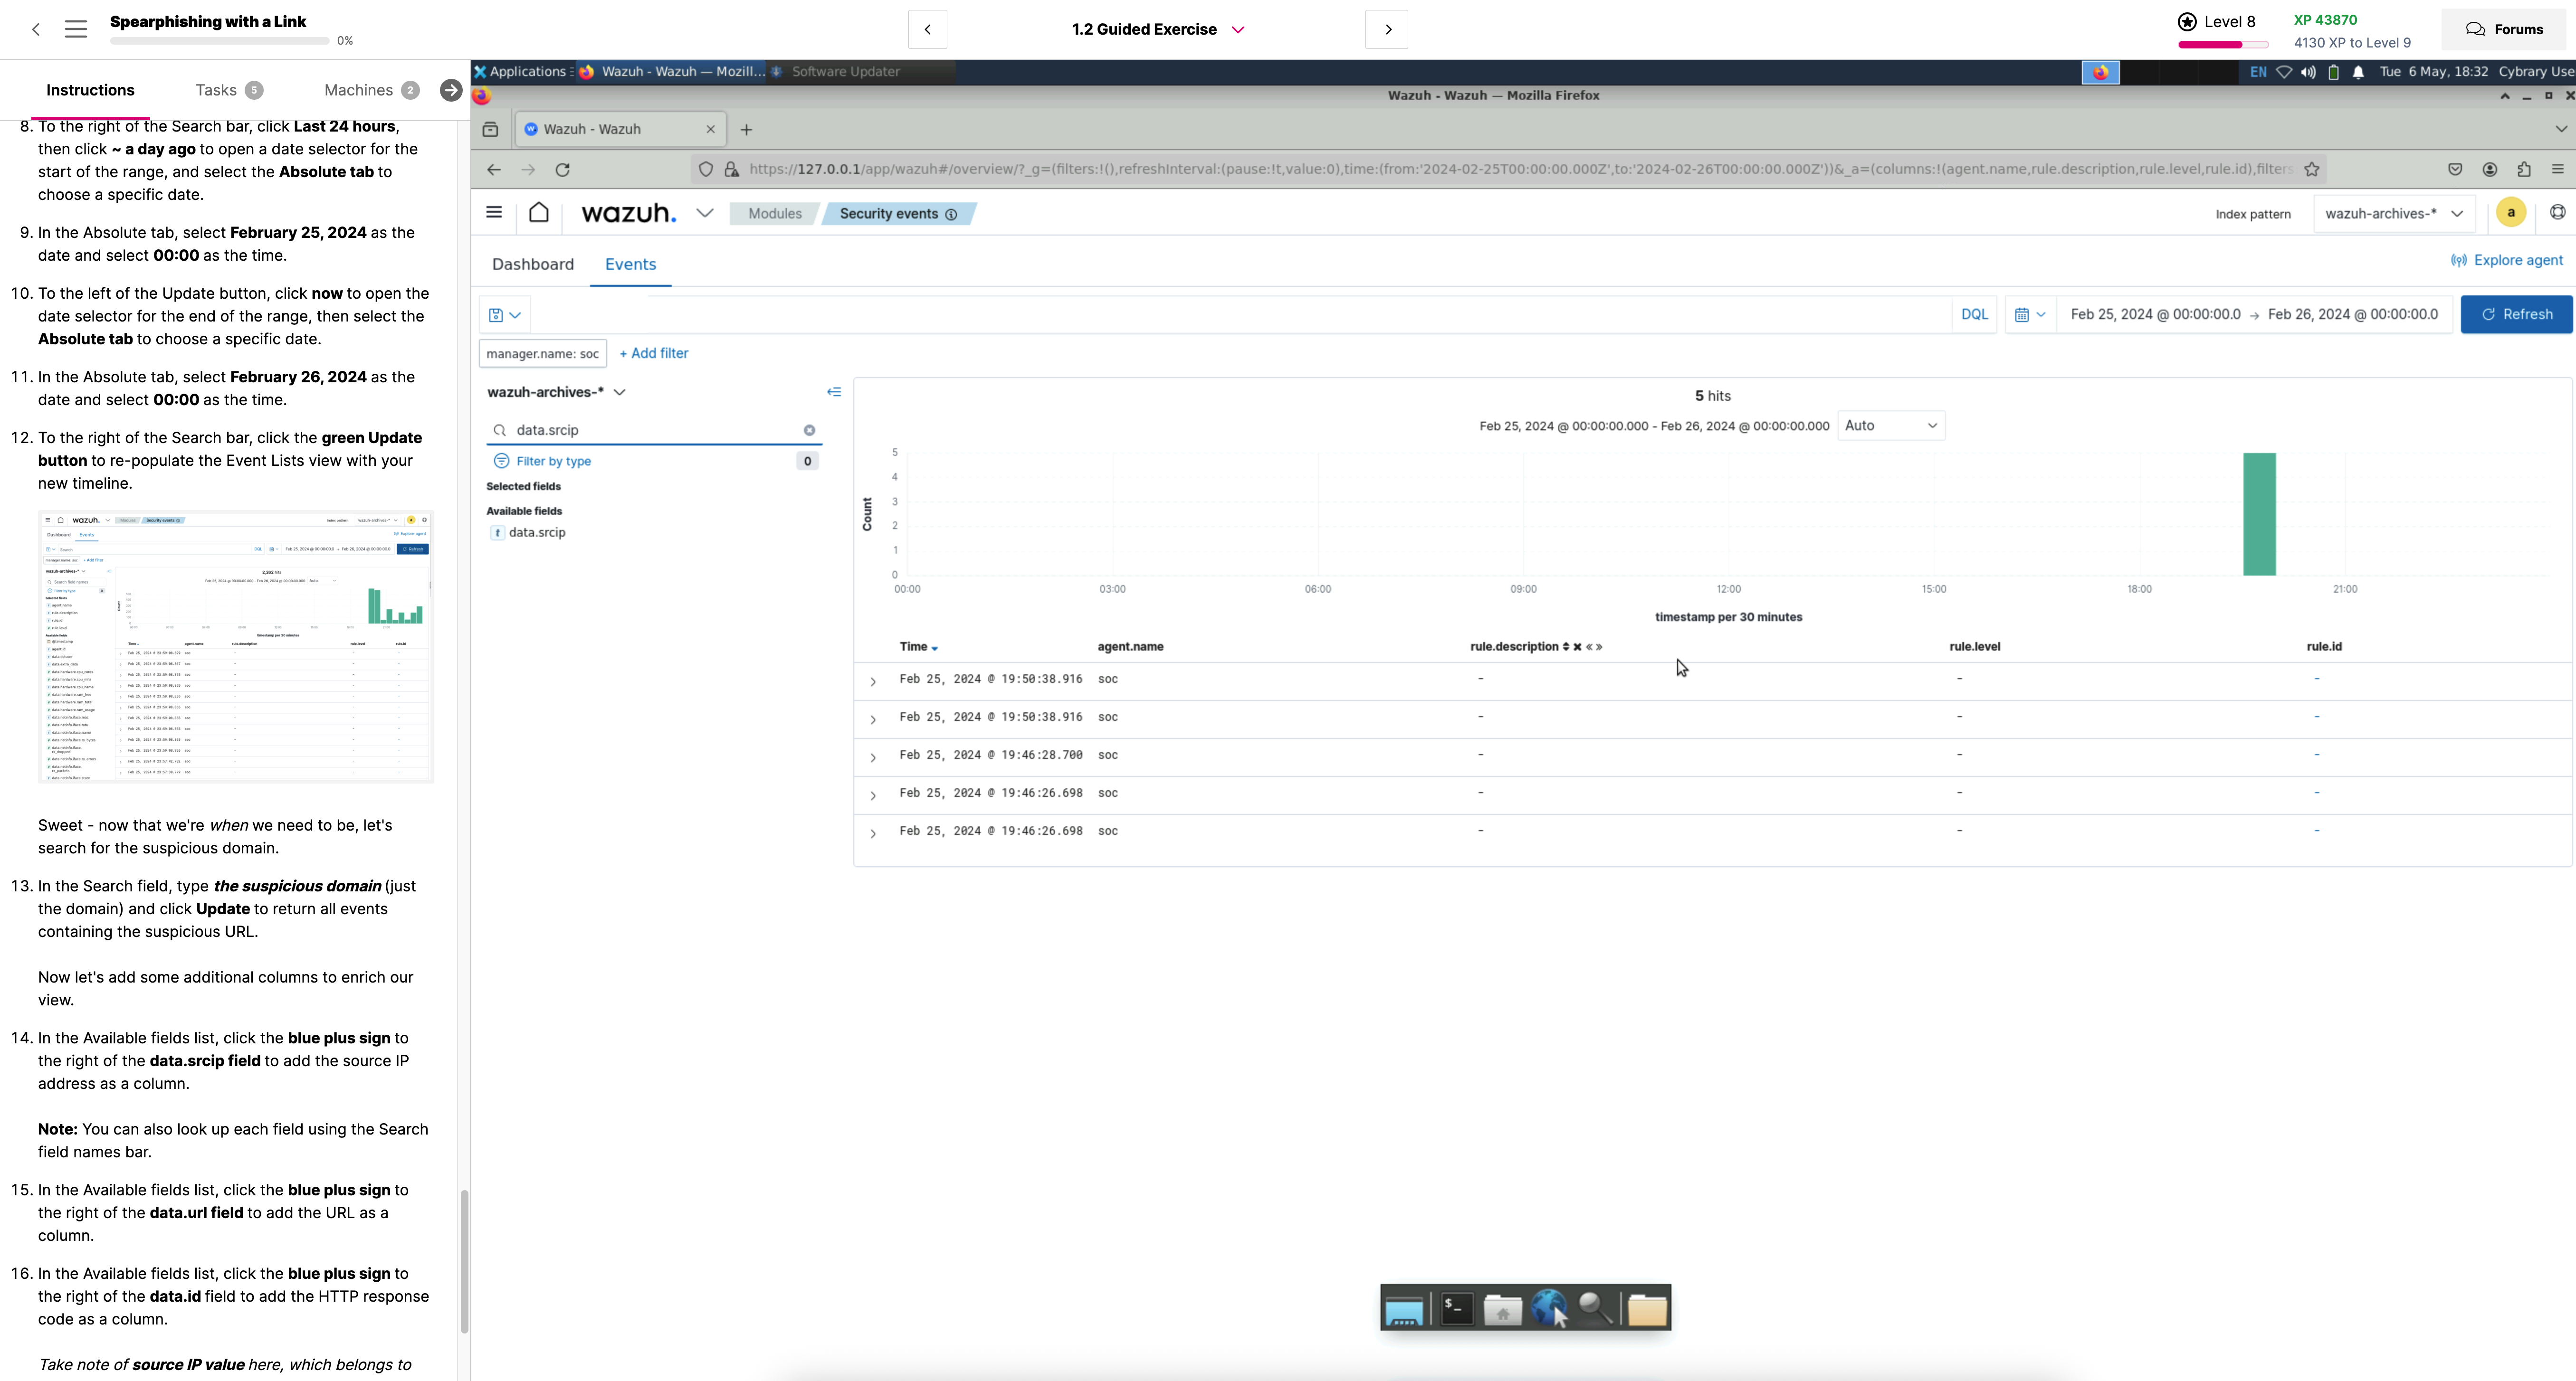Screen dimensions: 2576x1381
Task: Expand the first event row at 19:50:38.916
Action: tap(873, 681)
